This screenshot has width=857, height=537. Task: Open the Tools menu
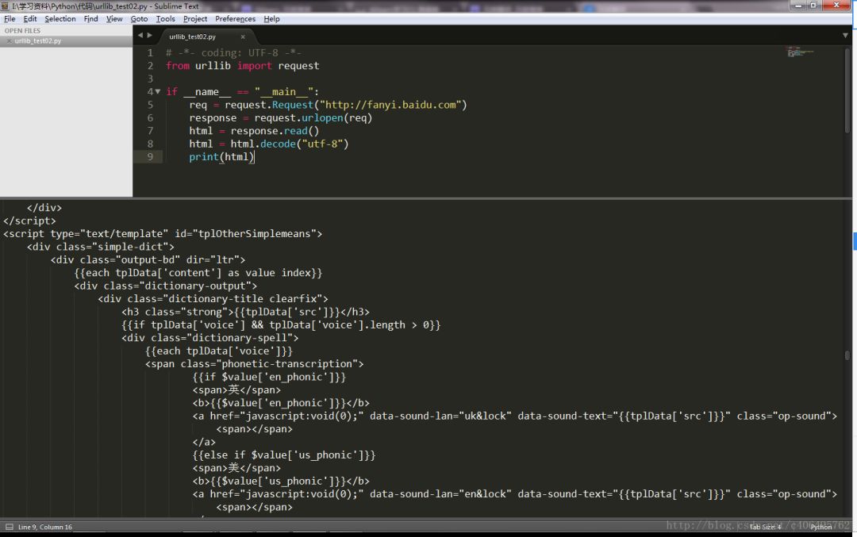click(x=166, y=18)
